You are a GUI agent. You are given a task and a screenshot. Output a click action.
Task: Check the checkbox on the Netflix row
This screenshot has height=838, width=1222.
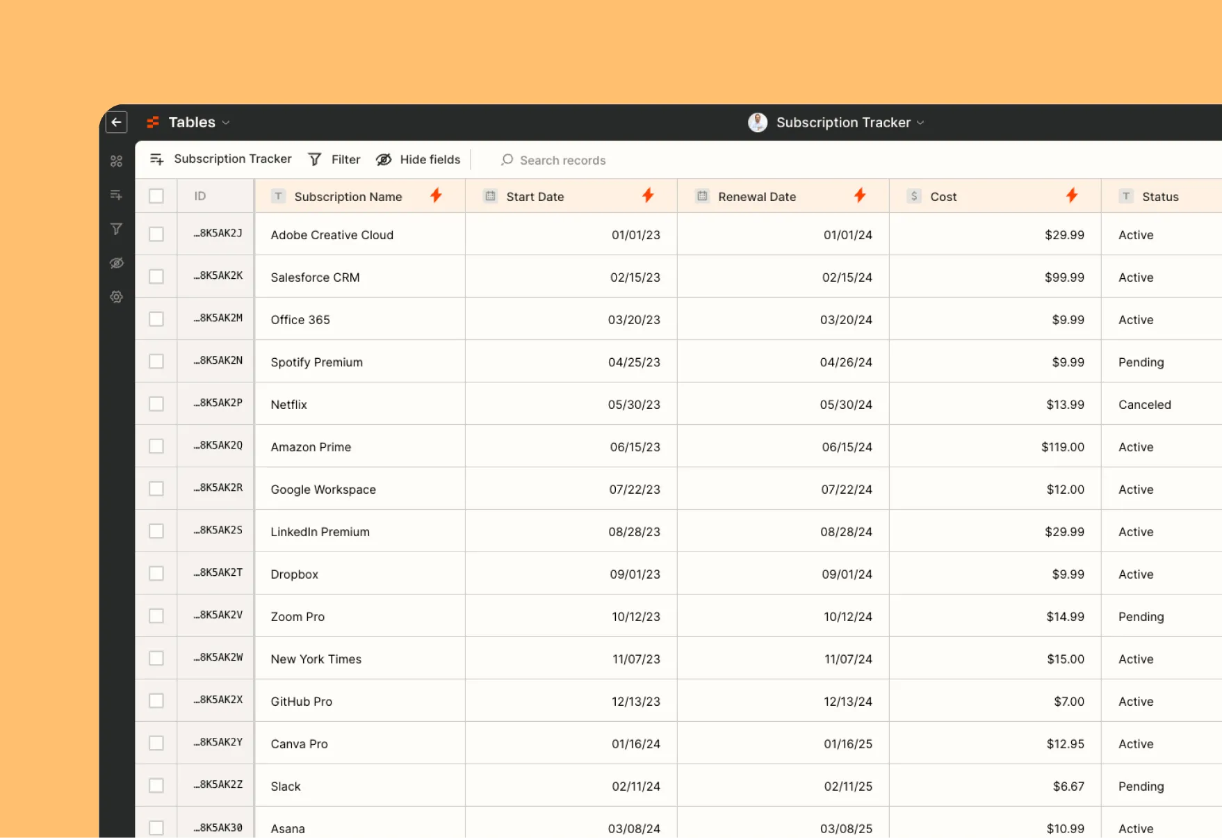tap(156, 404)
